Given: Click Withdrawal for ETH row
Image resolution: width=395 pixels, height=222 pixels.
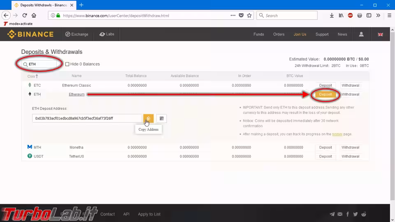Looking at the screenshot, I should [x=351, y=95].
